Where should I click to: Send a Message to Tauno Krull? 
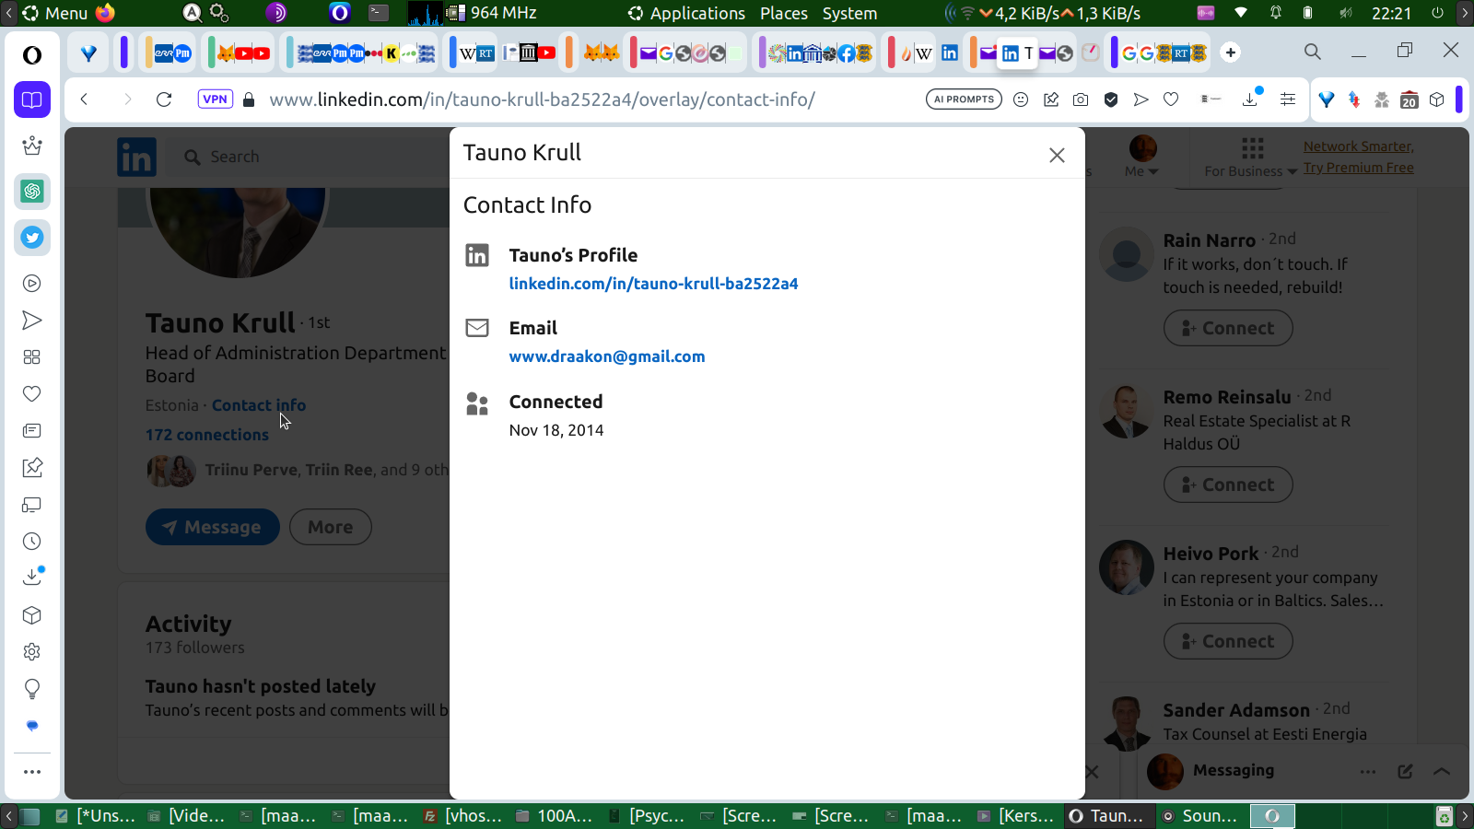pyautogui.click(x=213, y=527)
